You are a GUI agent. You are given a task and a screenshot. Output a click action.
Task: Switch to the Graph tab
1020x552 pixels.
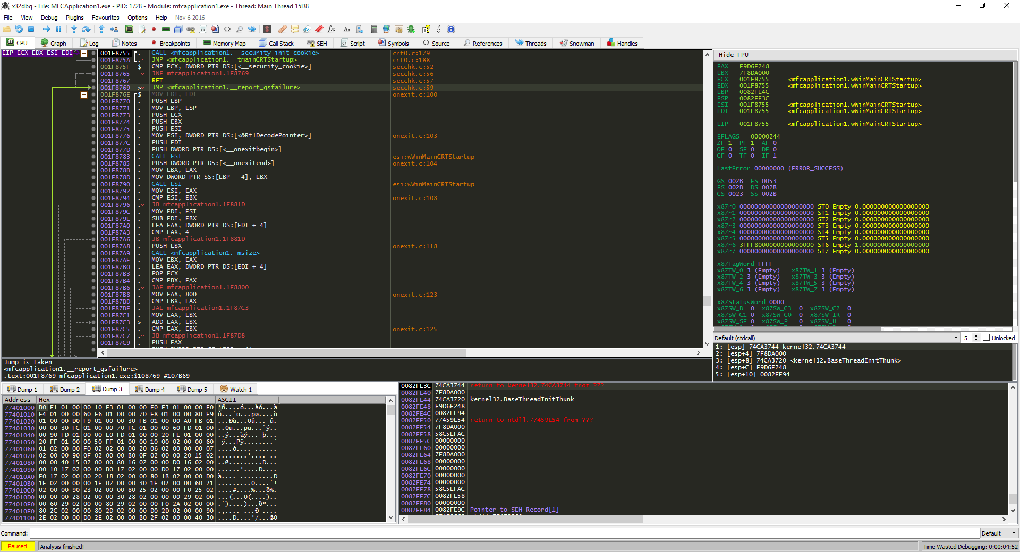pyautogui.click(x=54, y=43)
